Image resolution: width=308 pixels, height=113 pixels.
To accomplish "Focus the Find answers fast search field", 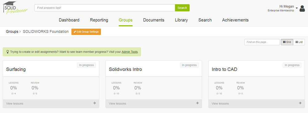I will click(105, 8).
